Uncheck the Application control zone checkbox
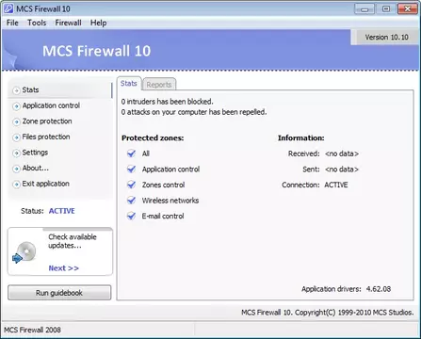This screenshot has height=339, width=421. [131, 169]
